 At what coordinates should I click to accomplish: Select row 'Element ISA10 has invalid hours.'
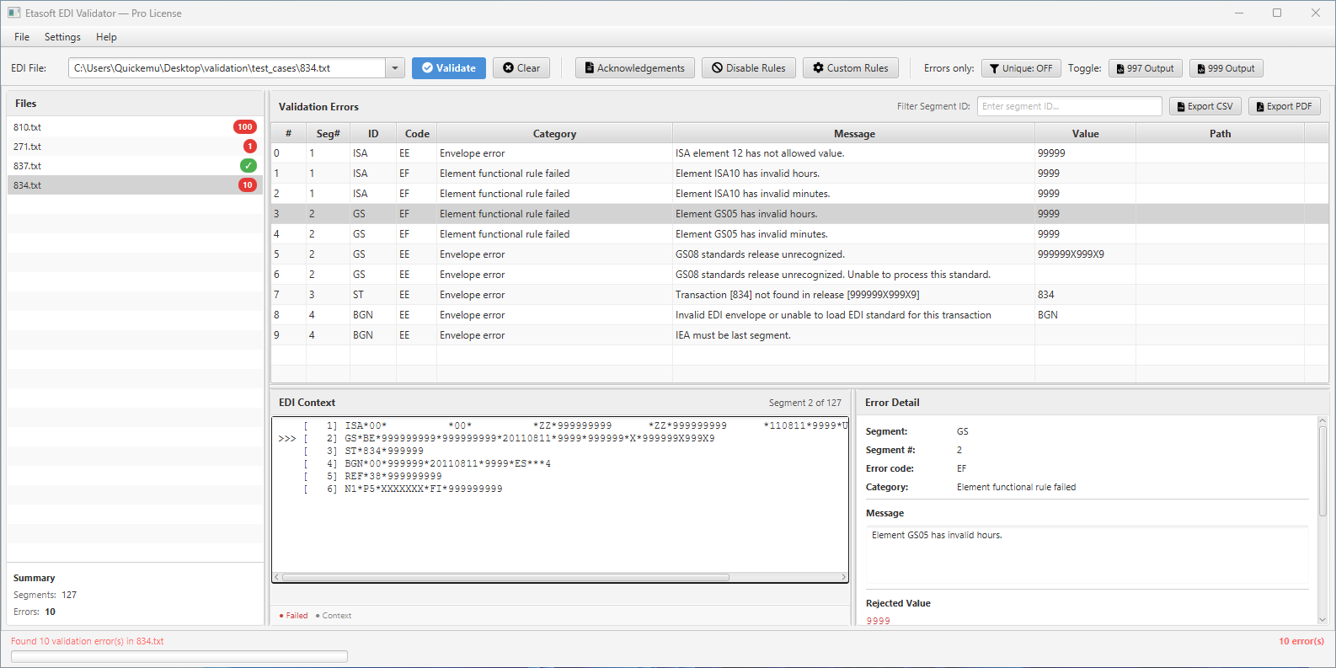pyautogui.click(x=799, y=174)
